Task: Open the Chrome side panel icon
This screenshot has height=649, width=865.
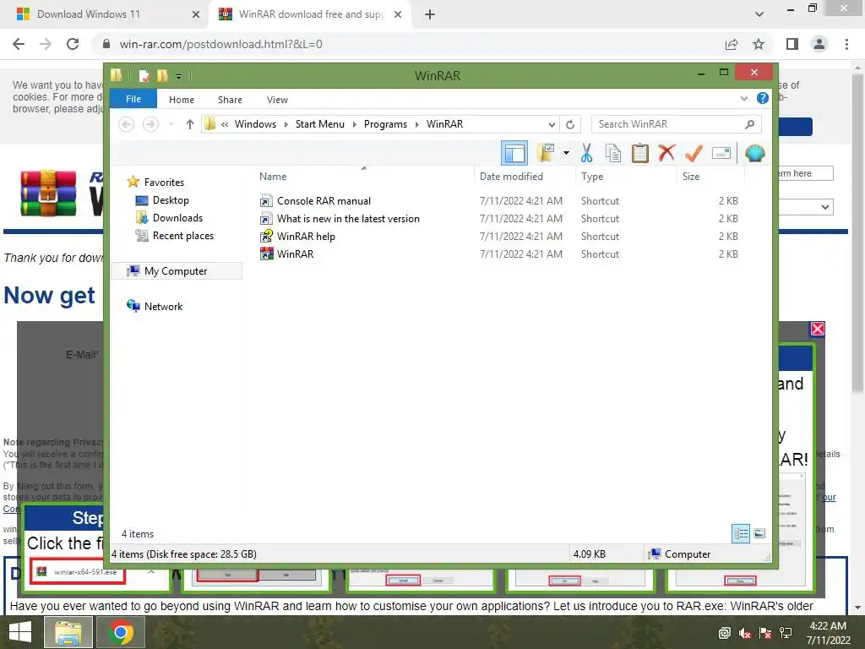Action: pos(792,44)
